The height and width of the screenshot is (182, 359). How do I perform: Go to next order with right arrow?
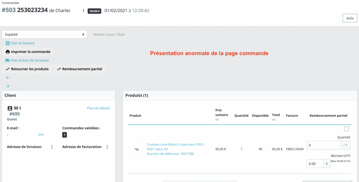pos(8,86)
